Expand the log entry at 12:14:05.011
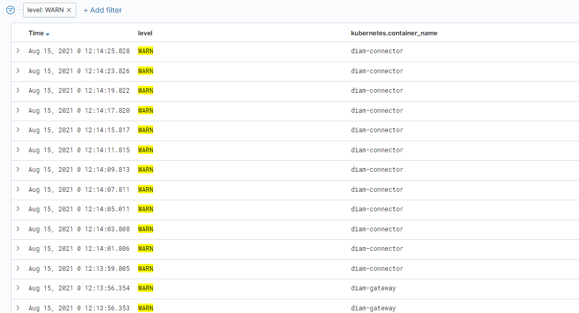This screenshot has height=313, width=579. tap(17, 209)
